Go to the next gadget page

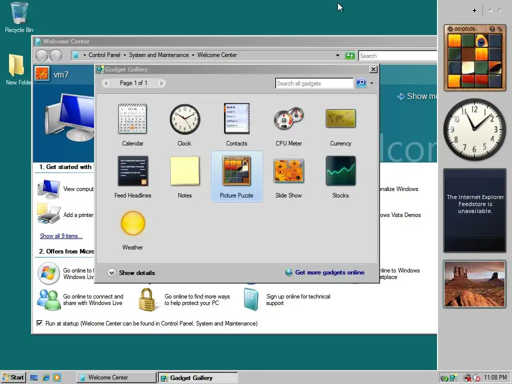161,83
